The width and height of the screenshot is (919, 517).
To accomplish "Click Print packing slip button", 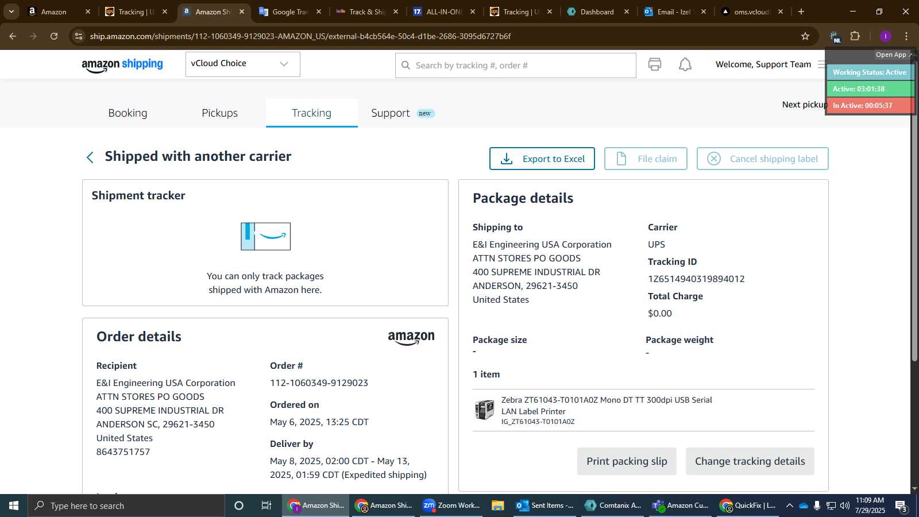I will point(627,461).
